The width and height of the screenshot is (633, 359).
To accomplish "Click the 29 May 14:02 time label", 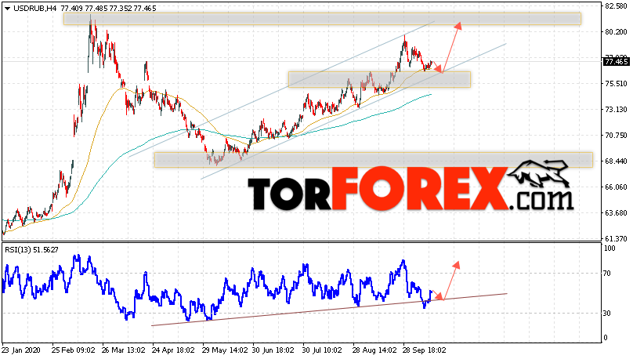I will point(225,350).
